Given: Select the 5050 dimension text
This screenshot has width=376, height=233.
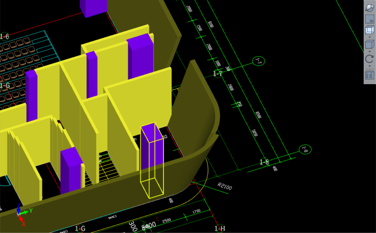Looking at the screenshot, I should click(254, 132).
